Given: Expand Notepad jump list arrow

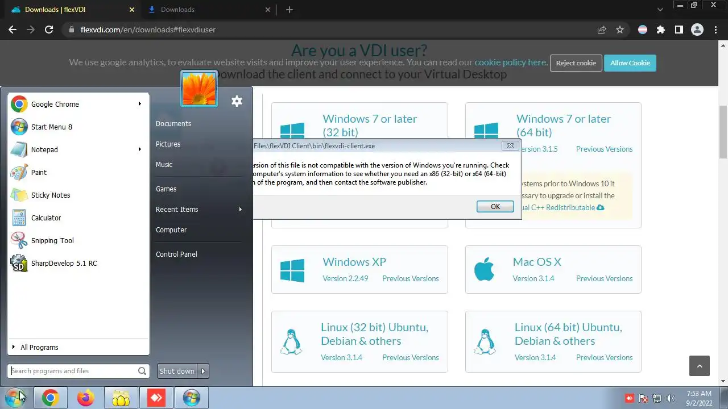Looking at the screenshot, I should (x=139, y=149).
